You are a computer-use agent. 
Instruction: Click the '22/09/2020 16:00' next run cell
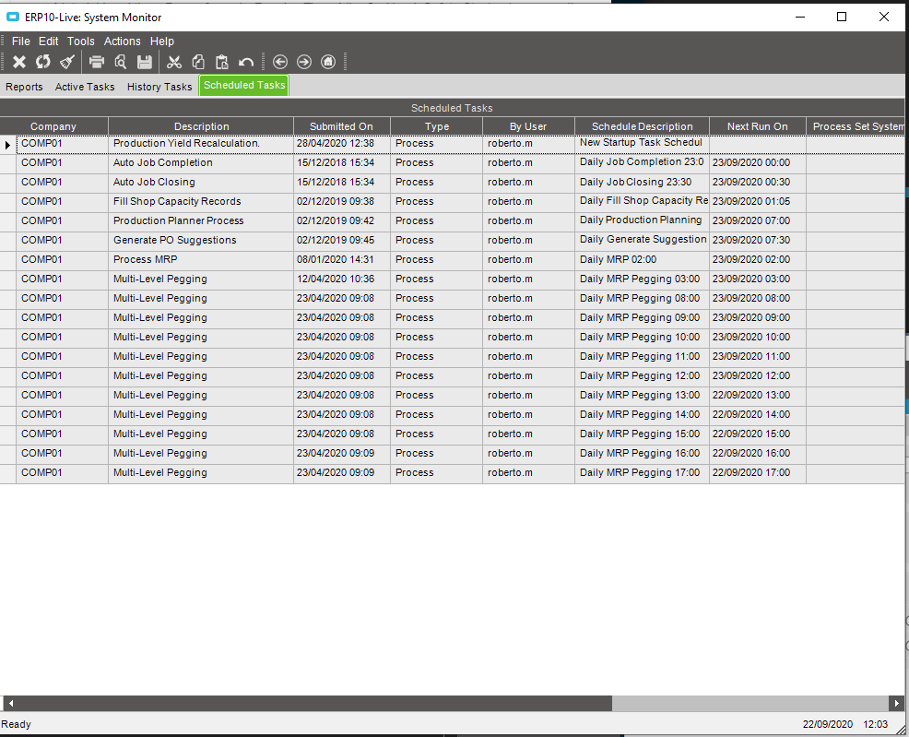757,453
